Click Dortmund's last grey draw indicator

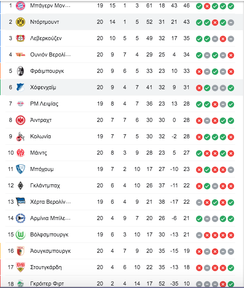point(231,23)
